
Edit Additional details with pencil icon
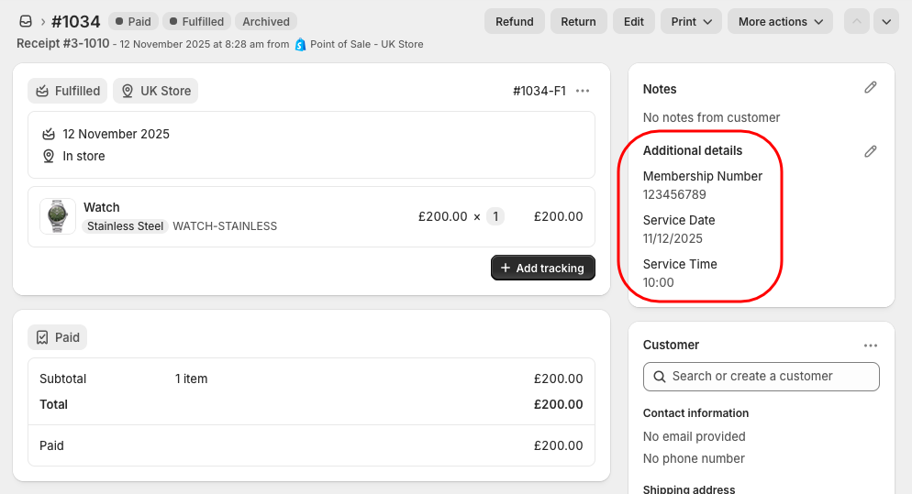click(x=870, y=151)
